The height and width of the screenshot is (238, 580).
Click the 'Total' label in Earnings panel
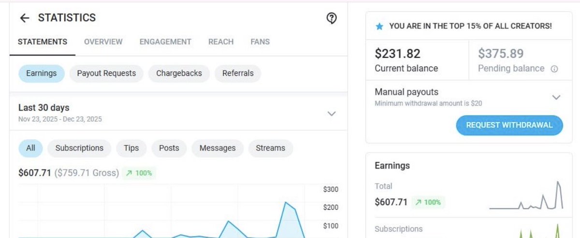tap(383, 186)
